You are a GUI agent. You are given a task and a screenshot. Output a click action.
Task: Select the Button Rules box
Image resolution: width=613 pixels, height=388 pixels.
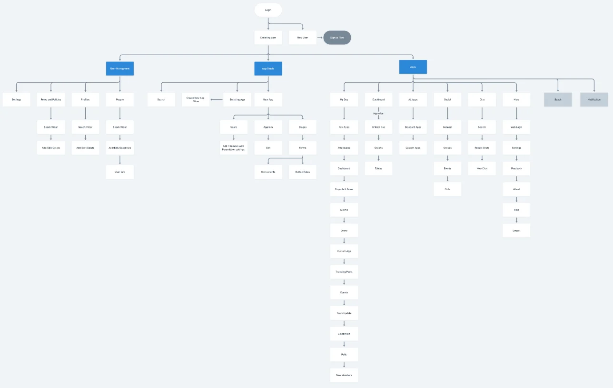(x=303, y=172)
